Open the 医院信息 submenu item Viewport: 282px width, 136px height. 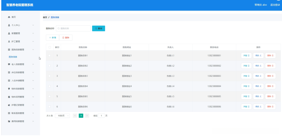[13, 57]
